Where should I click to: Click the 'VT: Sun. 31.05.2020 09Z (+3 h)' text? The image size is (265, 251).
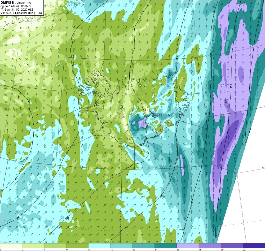21,13
